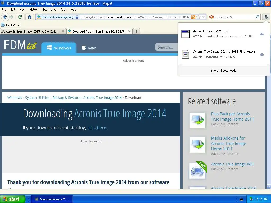Image resolution: width=271 pixels, height=203 pixels.
Task: Follow the Acronis True Image 2014 breadcrumb
Action: click(x=103, y=98)
